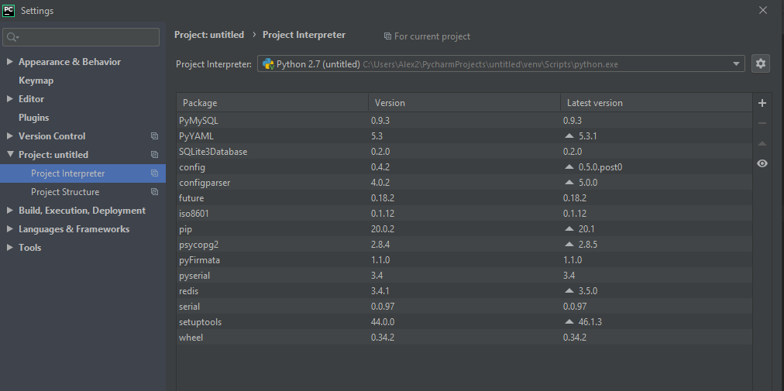Viewport: 784px width, 391px height.
Task: Click the upgrade arrow next to setuptools 46.1.3
Action: (x=569, y=322)
